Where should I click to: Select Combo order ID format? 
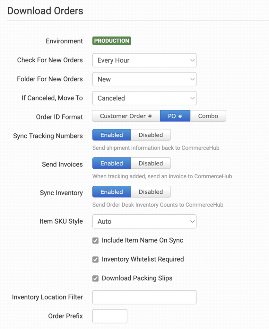click(x=208, y=116)
